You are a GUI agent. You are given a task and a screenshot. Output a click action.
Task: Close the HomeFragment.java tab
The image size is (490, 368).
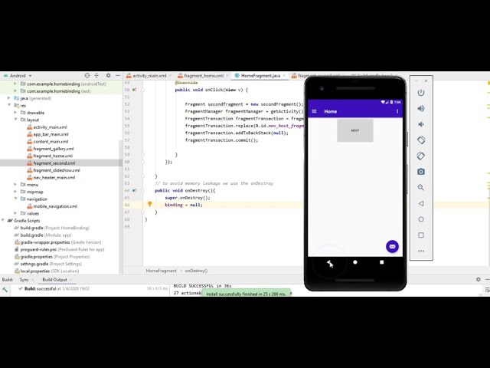click(284, 76)
